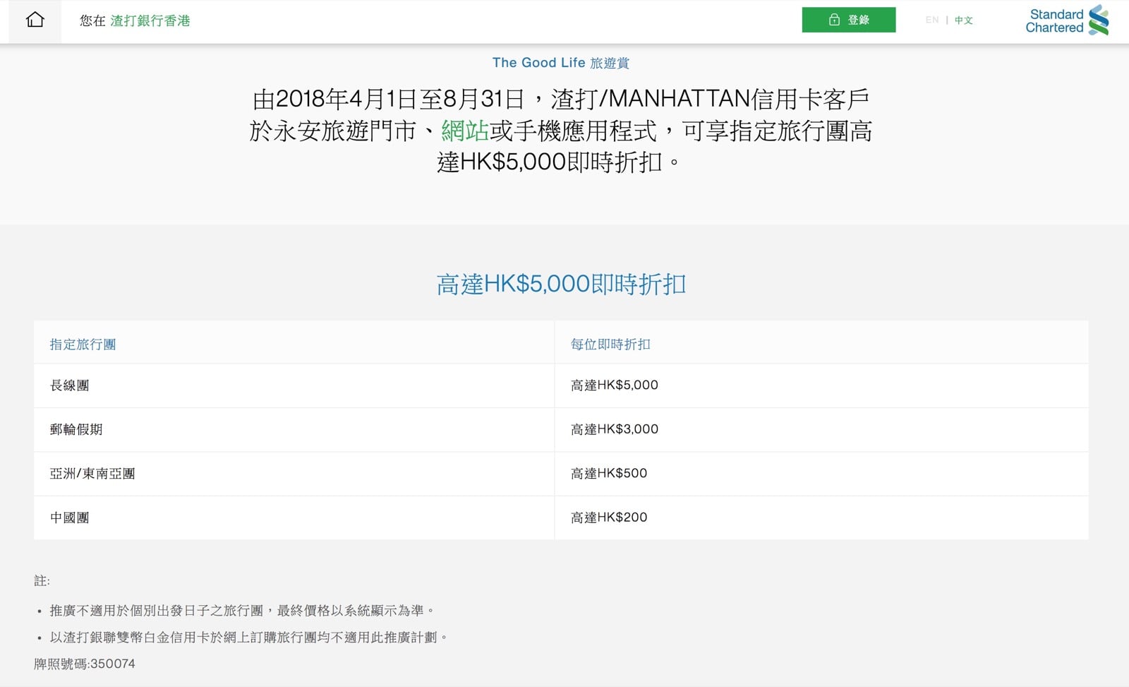Go to home via house icon
1129x687 pixels.
point(35,20)
